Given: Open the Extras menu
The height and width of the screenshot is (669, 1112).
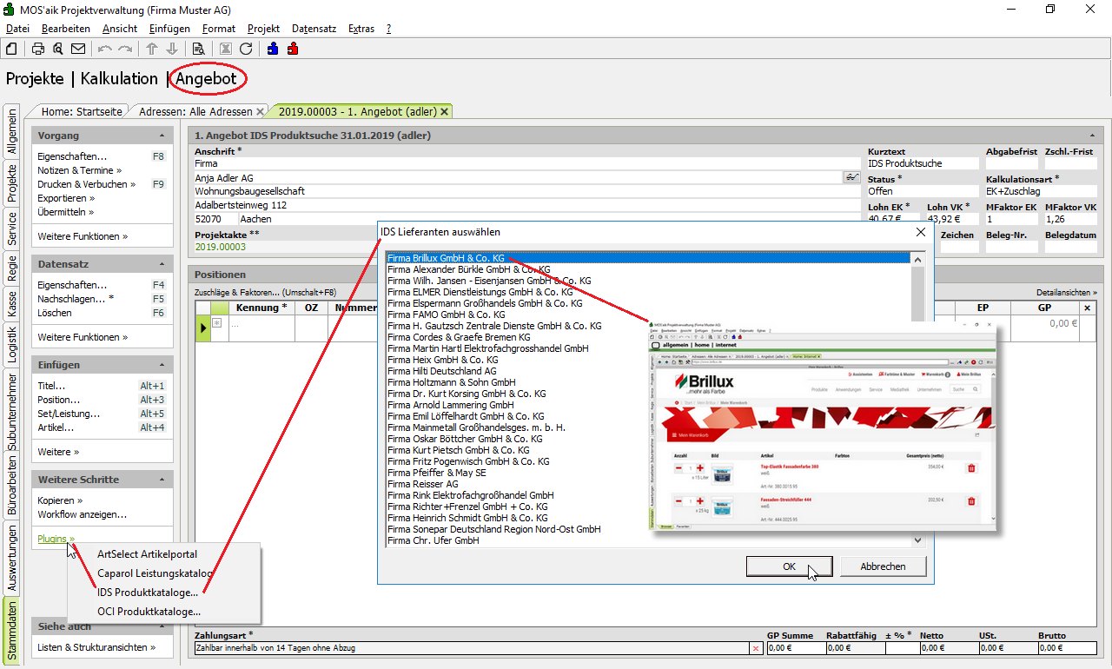Looking at the screenshot, I should (x=361, y=29).
